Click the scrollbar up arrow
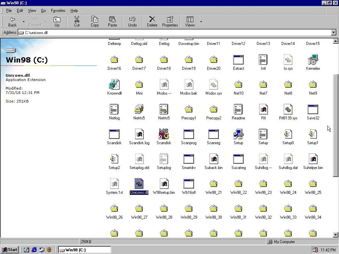This screenshot has width=339, height=254. [336, 41]
